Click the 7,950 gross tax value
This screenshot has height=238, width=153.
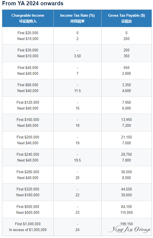pyautogui.click(x=126, y=102)
